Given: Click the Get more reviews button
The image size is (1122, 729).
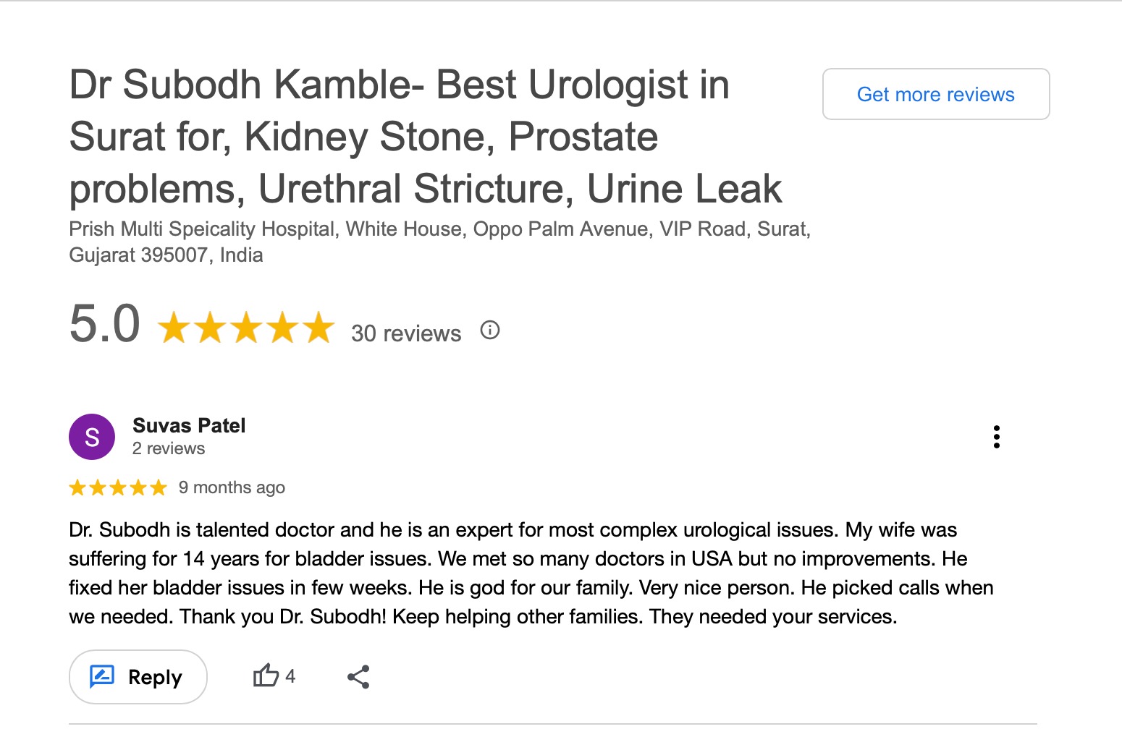Looking at the screenshot, I should [935, 95].
